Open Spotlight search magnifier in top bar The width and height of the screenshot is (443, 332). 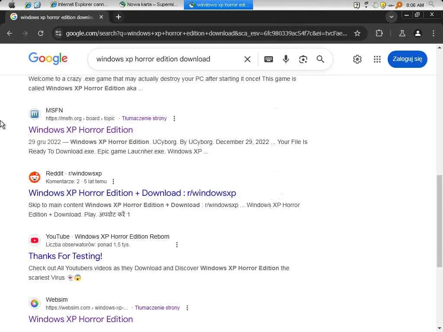click(x=431, y=4)
